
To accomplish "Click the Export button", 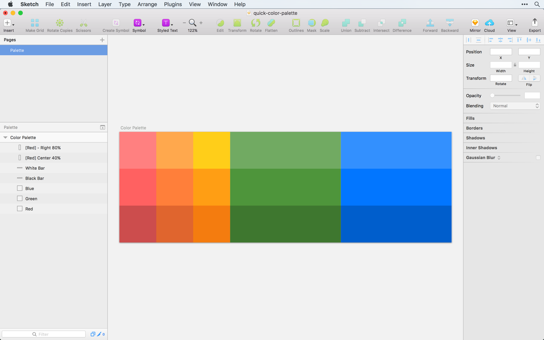I will coord(535,23).
